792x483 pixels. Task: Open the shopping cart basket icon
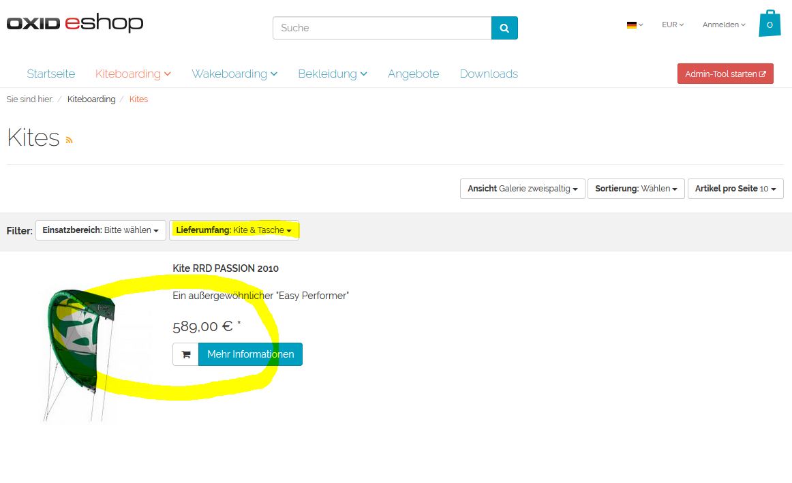[x=770, y=25]
